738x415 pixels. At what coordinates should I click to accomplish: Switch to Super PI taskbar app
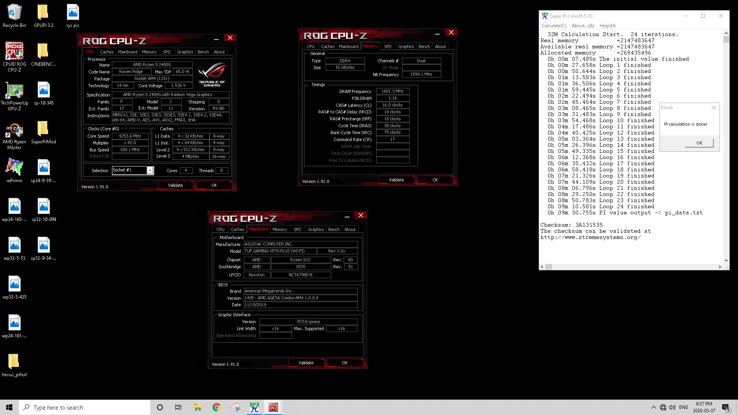tap(254, 407)
